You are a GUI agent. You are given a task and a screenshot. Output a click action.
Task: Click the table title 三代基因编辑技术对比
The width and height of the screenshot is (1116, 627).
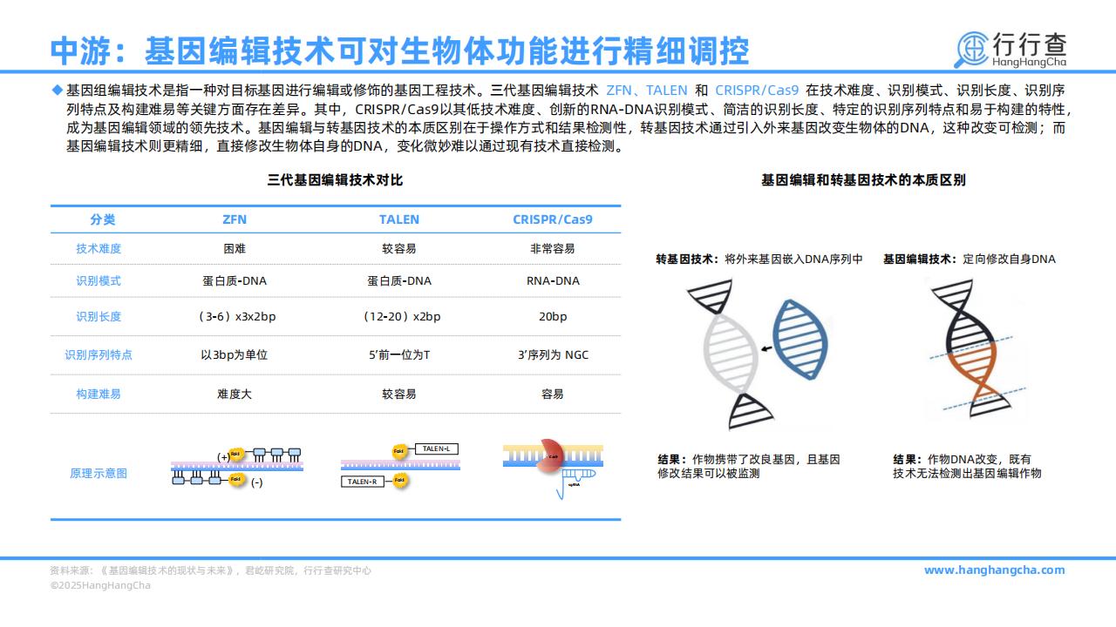(x=335, y=180)
